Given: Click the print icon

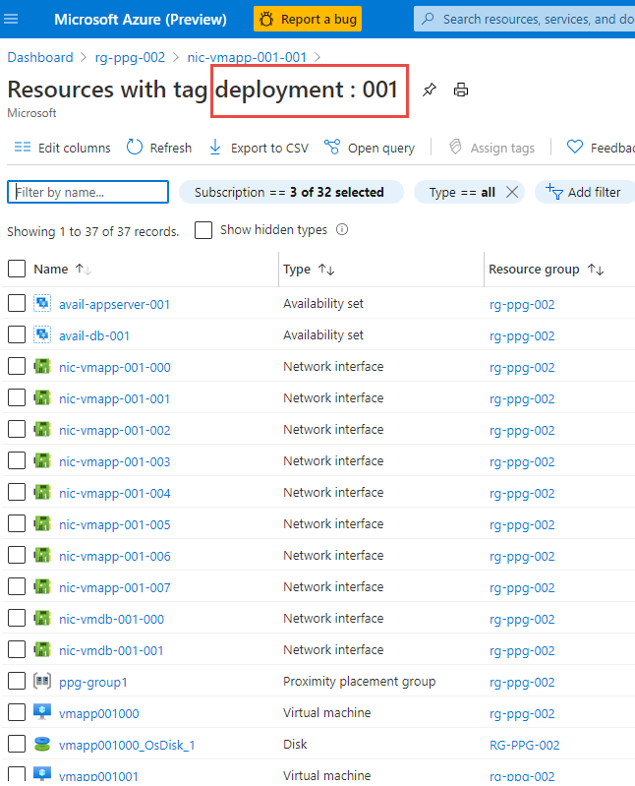Looking at the screenshot, I should pyautogui.click(x=461, y=91).
